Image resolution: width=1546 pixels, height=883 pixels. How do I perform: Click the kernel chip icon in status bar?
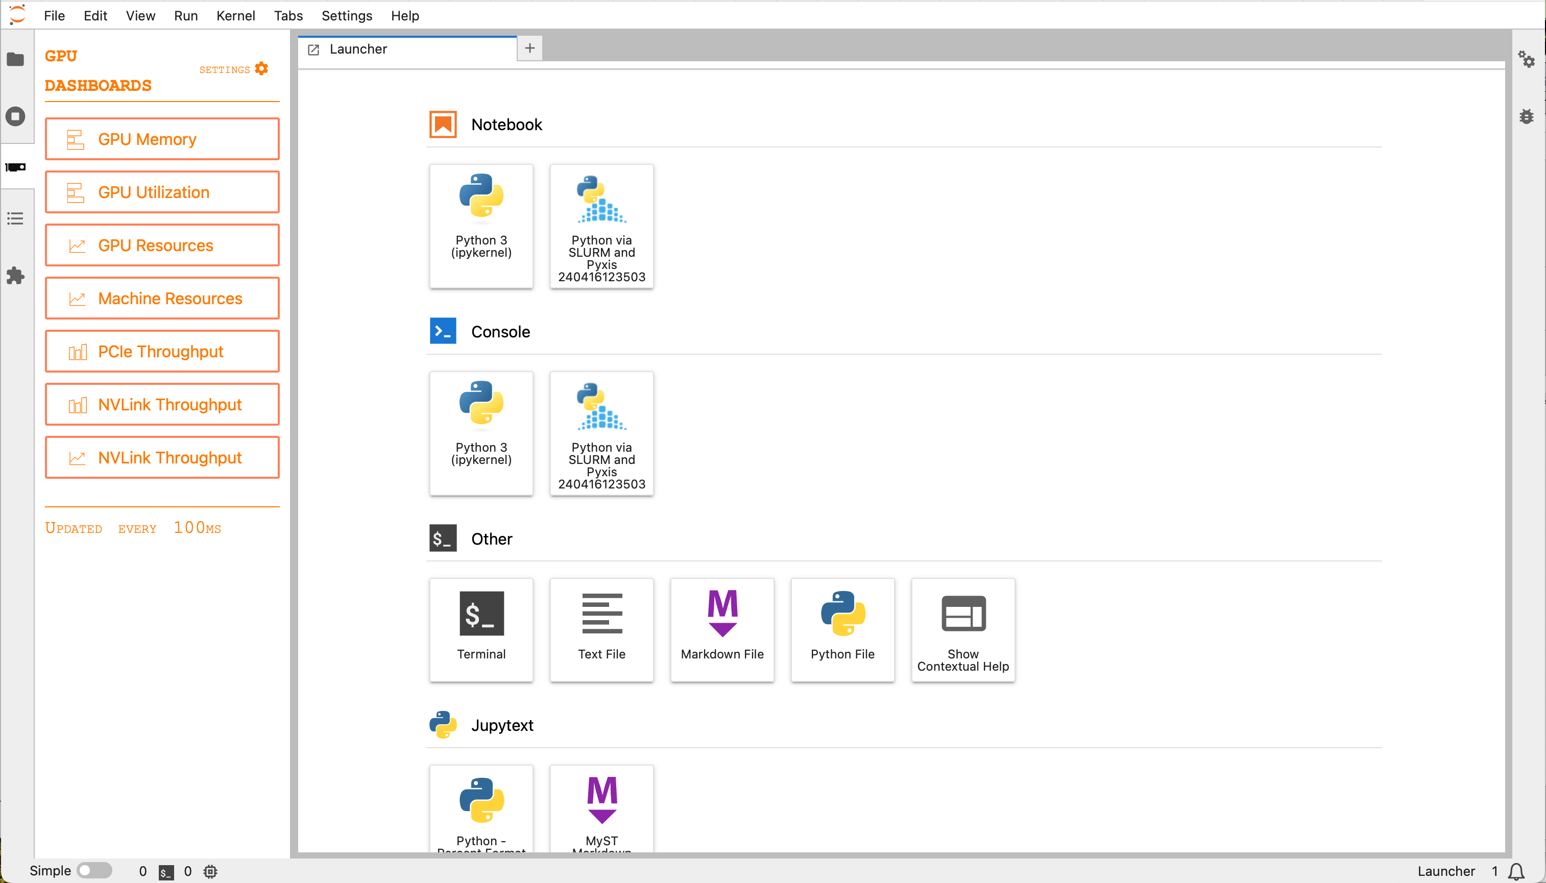[x=210, y=871]
